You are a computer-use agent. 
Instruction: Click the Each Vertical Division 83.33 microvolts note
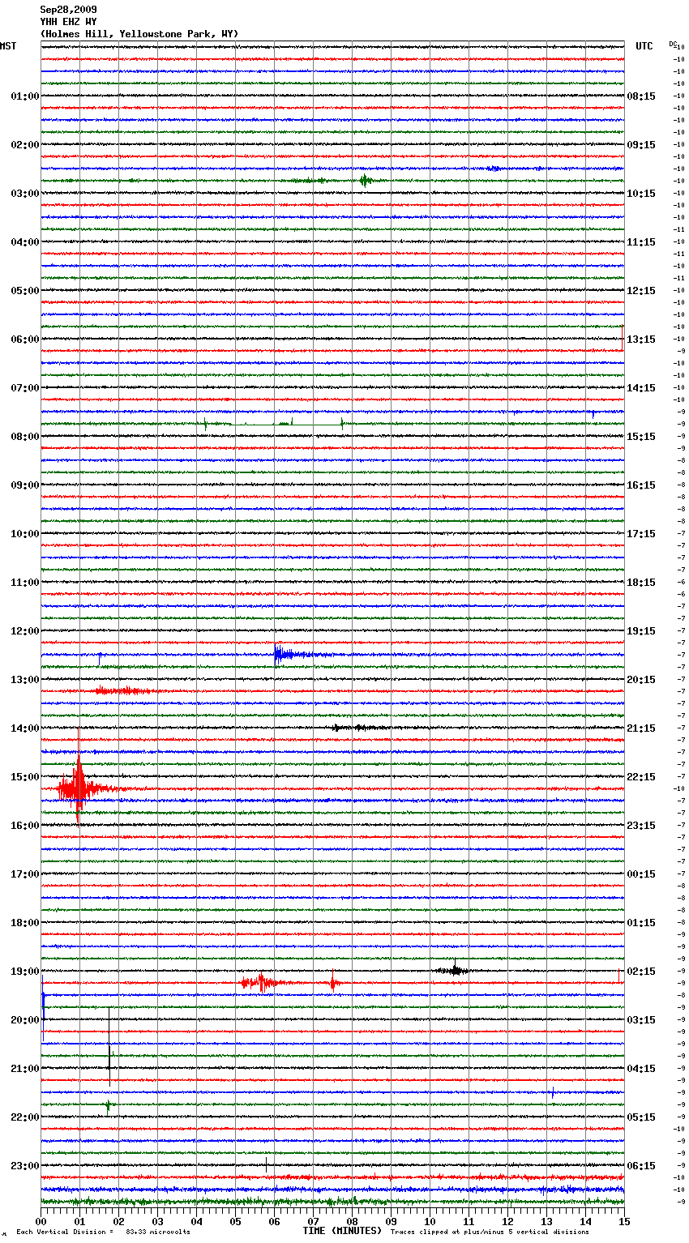(x=103, y=1232)
